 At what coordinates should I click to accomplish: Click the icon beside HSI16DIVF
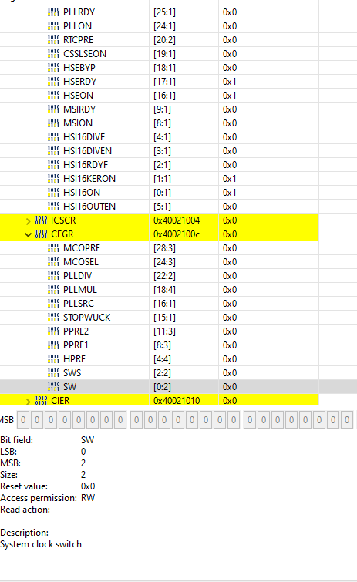tap(53, 137)
